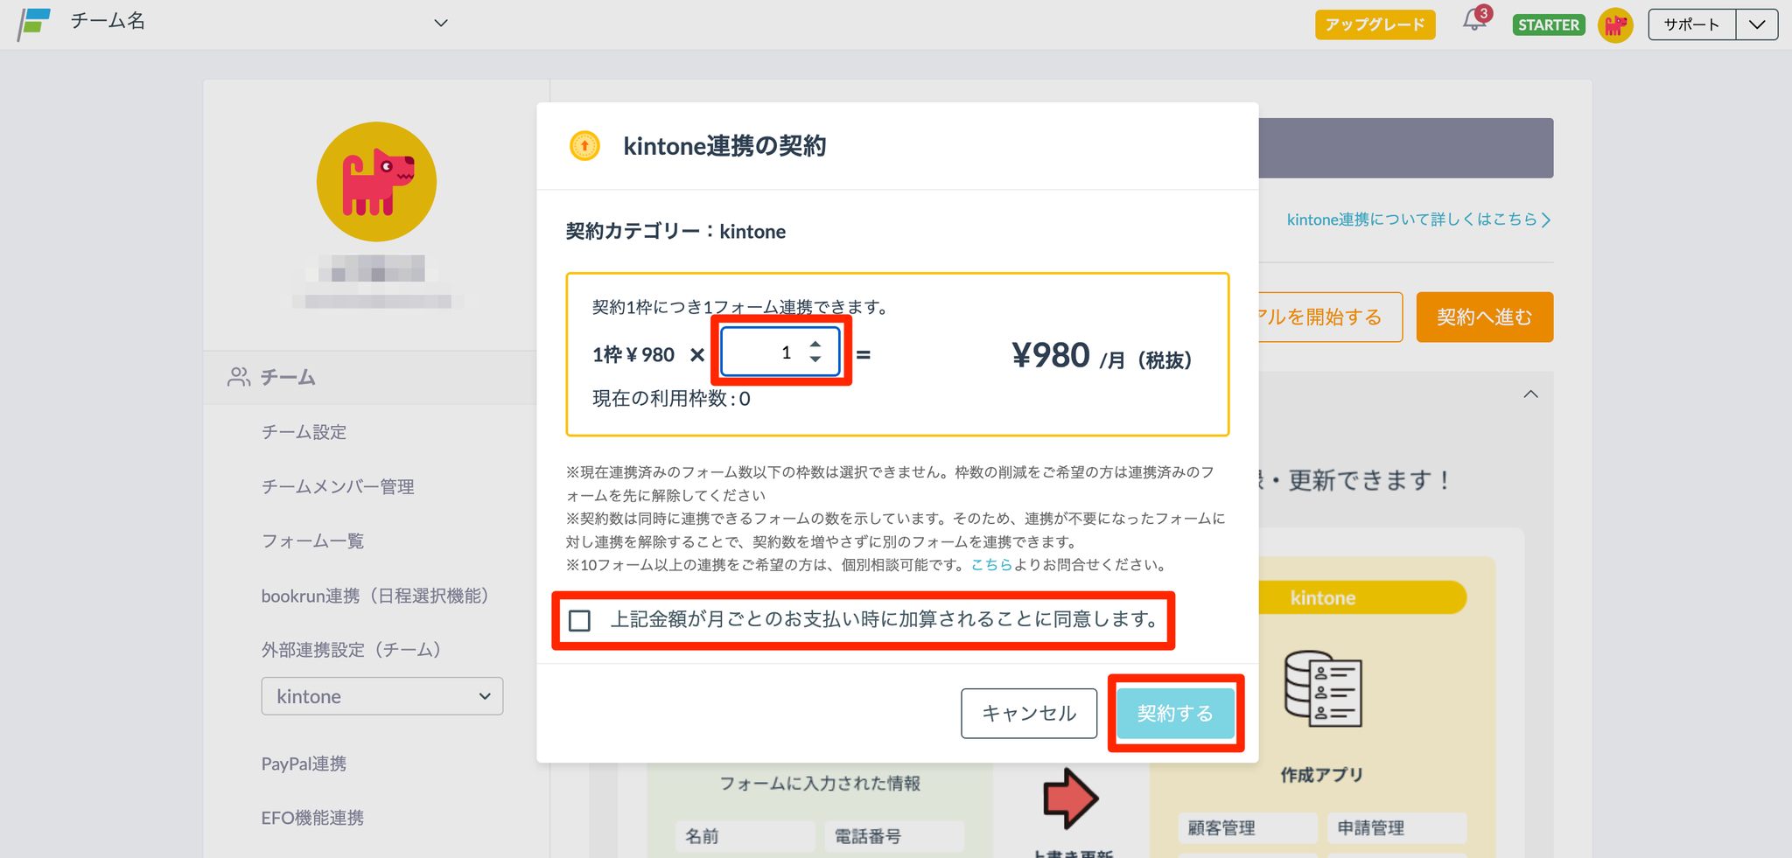Click the 契約へ進む button
The height and width of the screenshot is (858, 1792).
1484,317
